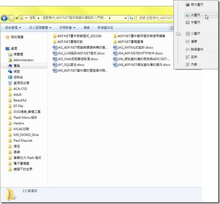
Task: Click the greyed Forward arrow button
Action: pyautogui.click(x=11, y=18)
